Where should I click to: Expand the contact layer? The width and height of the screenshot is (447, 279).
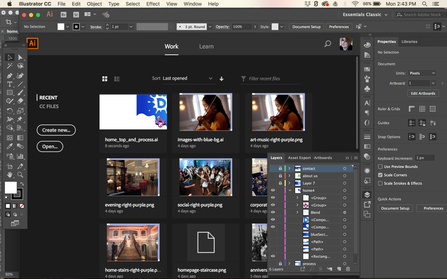click(289, 169)
